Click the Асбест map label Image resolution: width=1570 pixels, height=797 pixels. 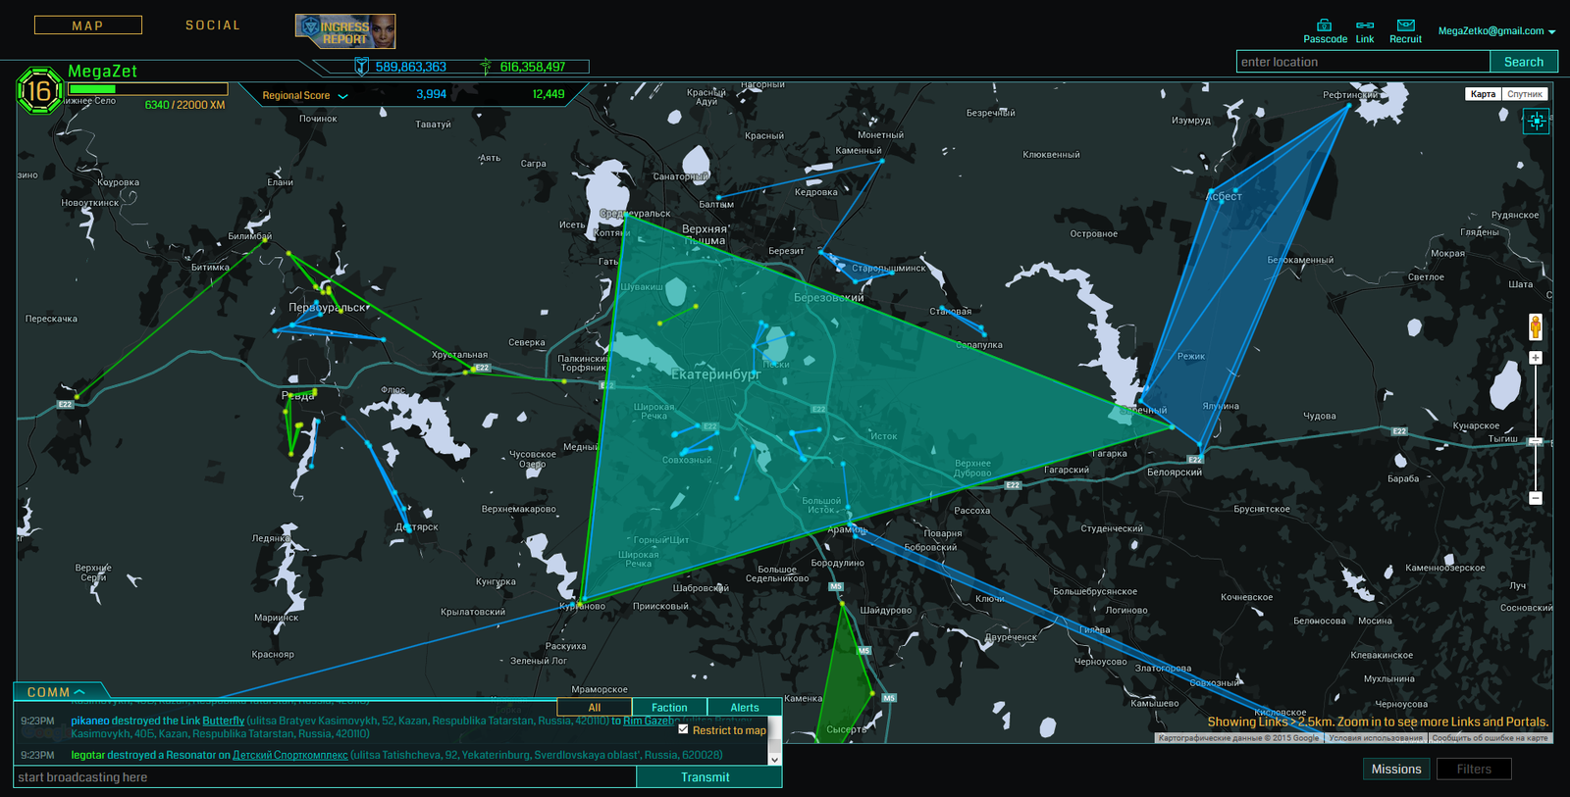coord(1224,196)
